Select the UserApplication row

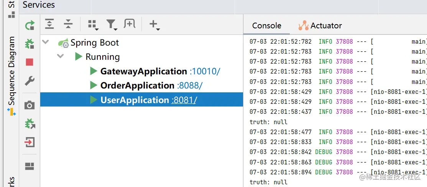tap(141, 100)
